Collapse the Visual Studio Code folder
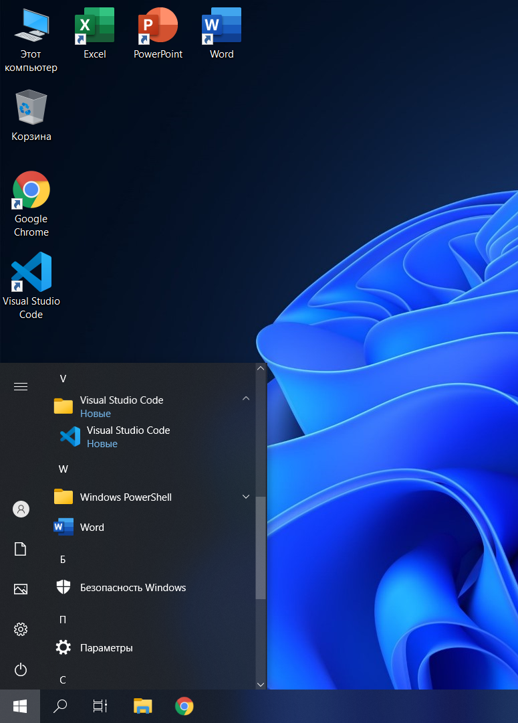Viewport: 518px width, 723px height. [x=245, y=399]
